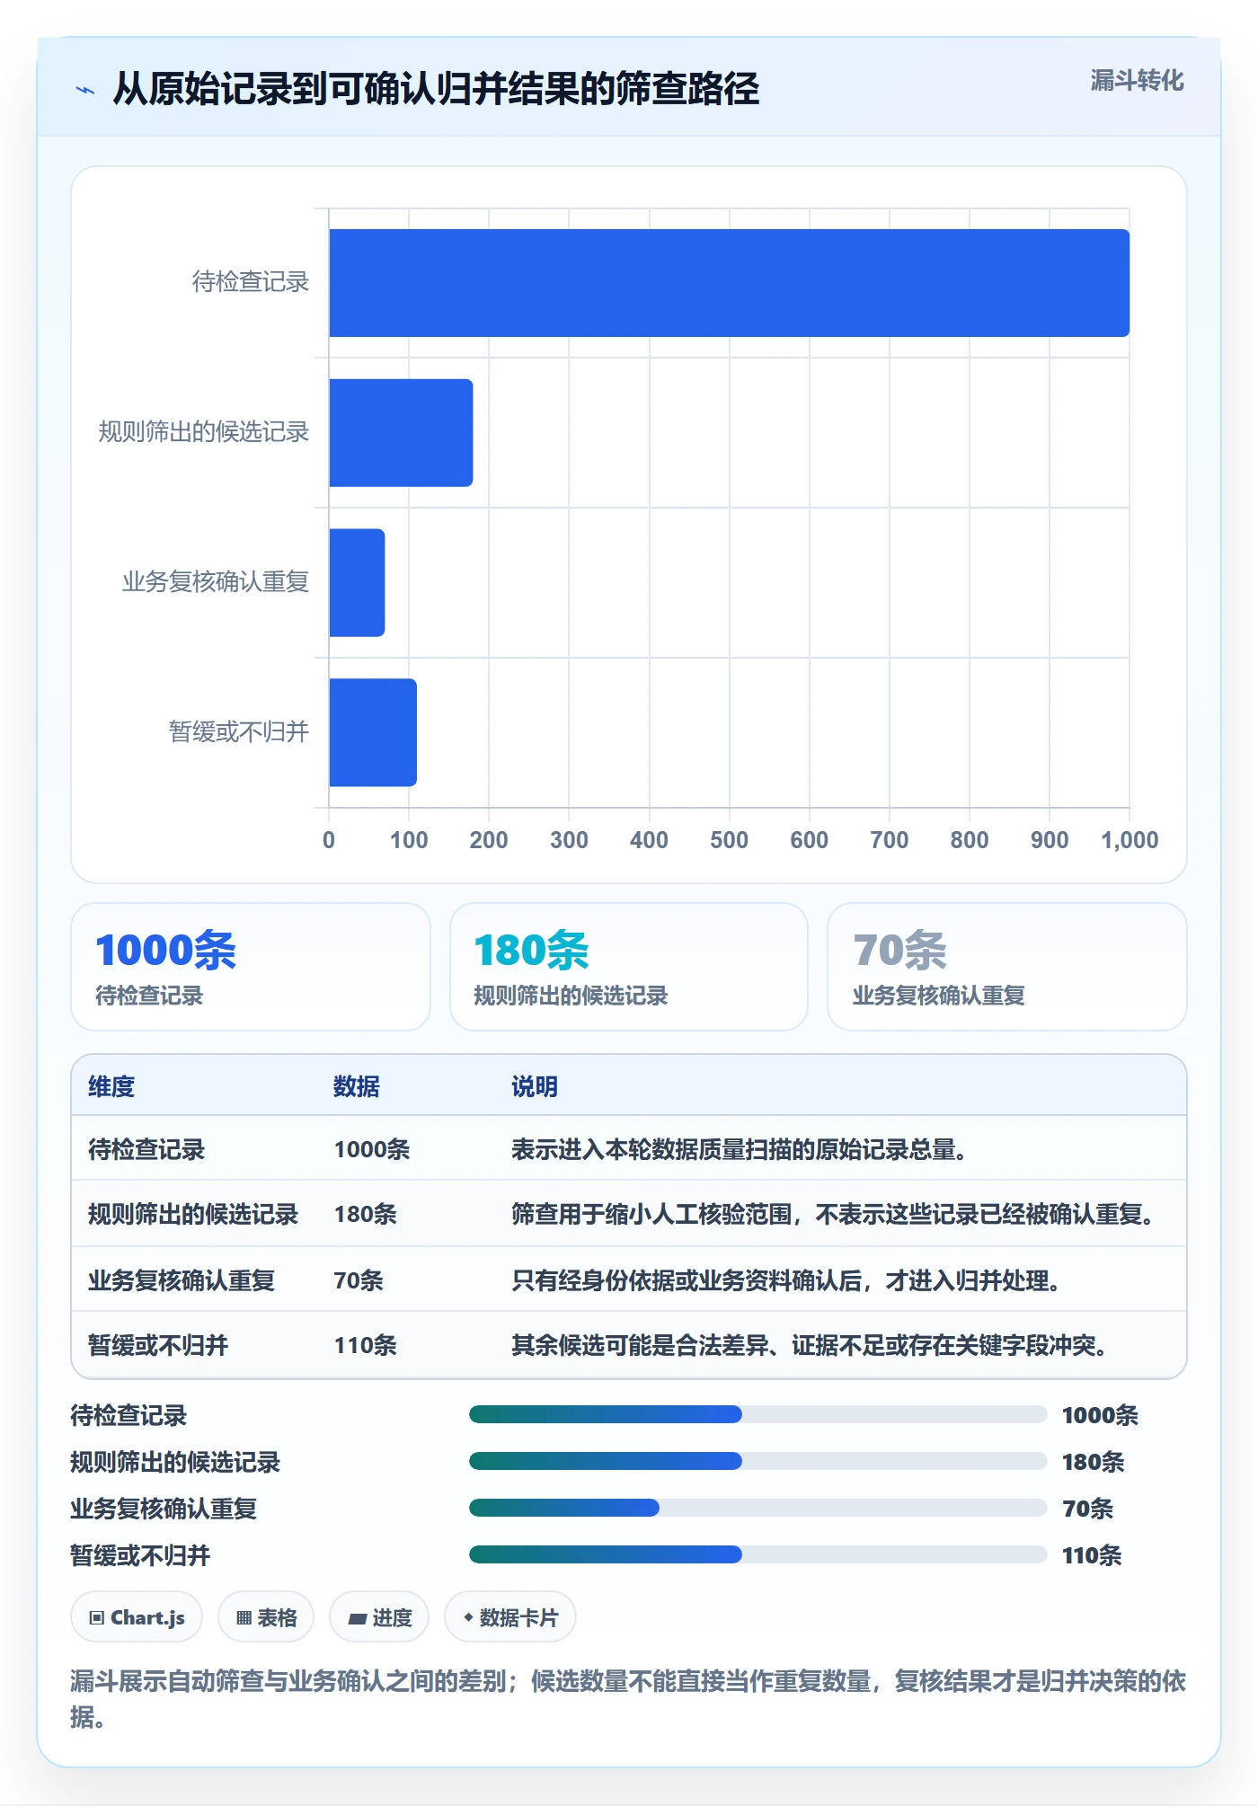Screen dimensions: 1258x1806
Task: Click the lightning icon beside the title
Action: (x=85, y=90)
